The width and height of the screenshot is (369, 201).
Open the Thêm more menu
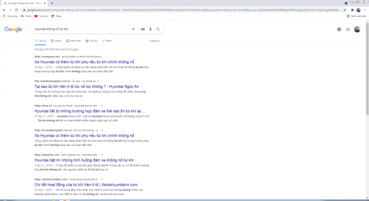pyautogui.click(x=107, y=41)
